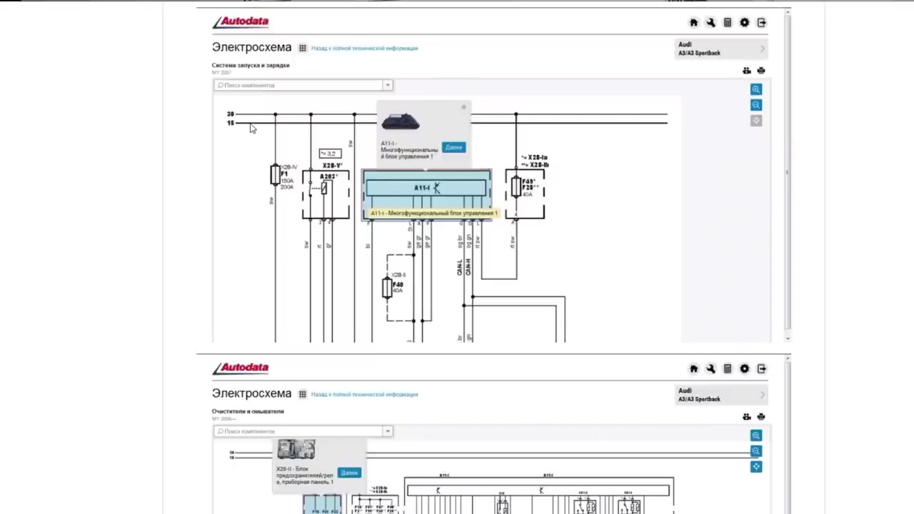Viewport: 914px width, 514px height.
Task: Print the wipers and washers diagram
Action: coord(761,417)
